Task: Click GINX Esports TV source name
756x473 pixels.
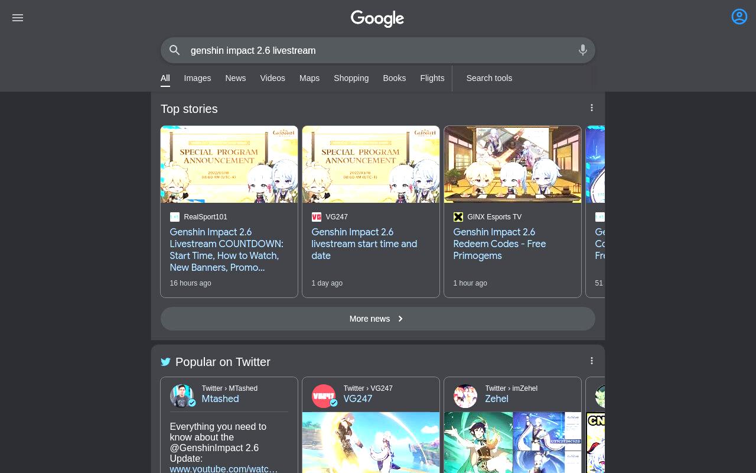Action: (x=494, y=217)
